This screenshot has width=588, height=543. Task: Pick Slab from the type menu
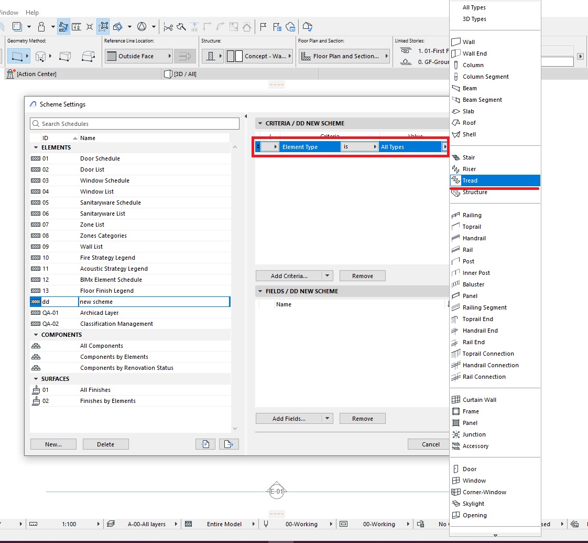point(495,111)
